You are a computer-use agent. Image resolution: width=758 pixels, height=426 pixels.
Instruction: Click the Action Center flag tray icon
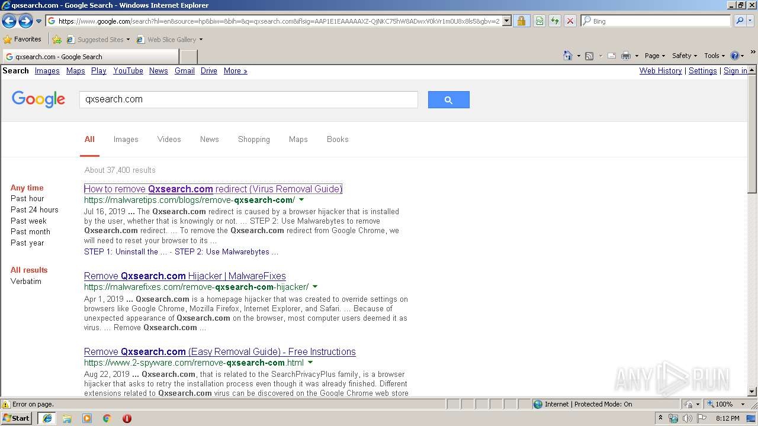pyautogui.click(x=701, y=418)
